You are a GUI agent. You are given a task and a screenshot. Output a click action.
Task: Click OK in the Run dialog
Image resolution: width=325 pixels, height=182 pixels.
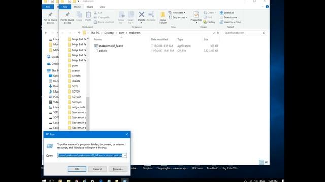click(77, 169)
